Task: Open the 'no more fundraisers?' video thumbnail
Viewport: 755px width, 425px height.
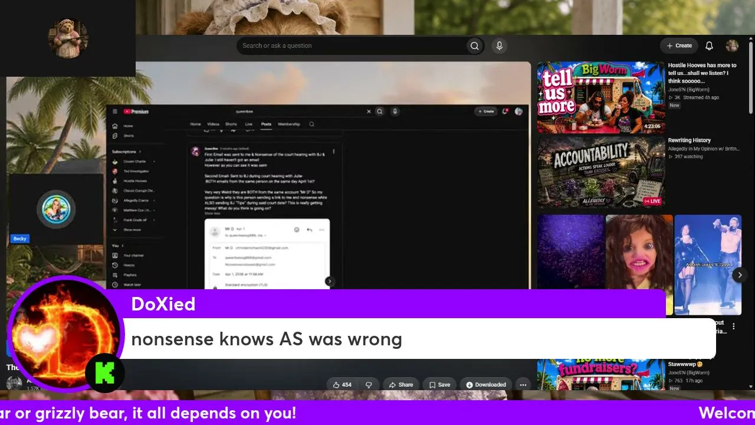Action: [600, 375]
